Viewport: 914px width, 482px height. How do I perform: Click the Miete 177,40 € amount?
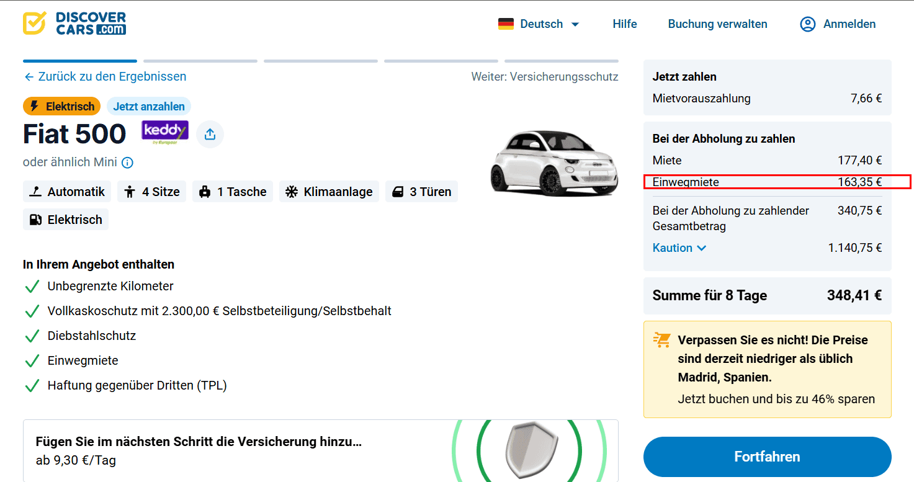pos(860,160)
